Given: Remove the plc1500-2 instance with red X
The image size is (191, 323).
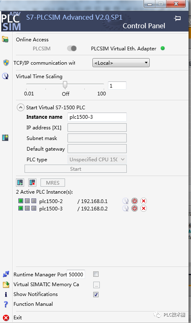Looking at the screenshot, I should click(x=144, y=201).
